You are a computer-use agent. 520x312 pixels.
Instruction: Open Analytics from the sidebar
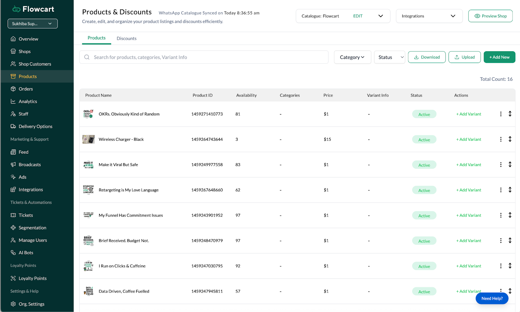point(28,102)
